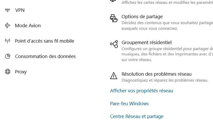
Task: Click the warning triangle troubleshooting icon
Action: point(114,76)
